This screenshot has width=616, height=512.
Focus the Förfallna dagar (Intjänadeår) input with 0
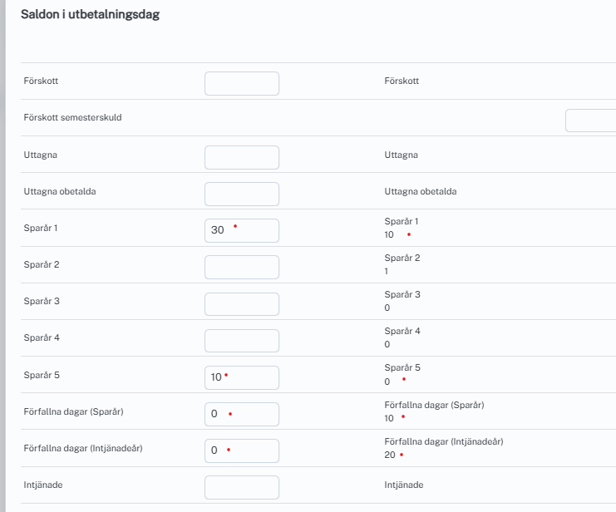point(241,450)
